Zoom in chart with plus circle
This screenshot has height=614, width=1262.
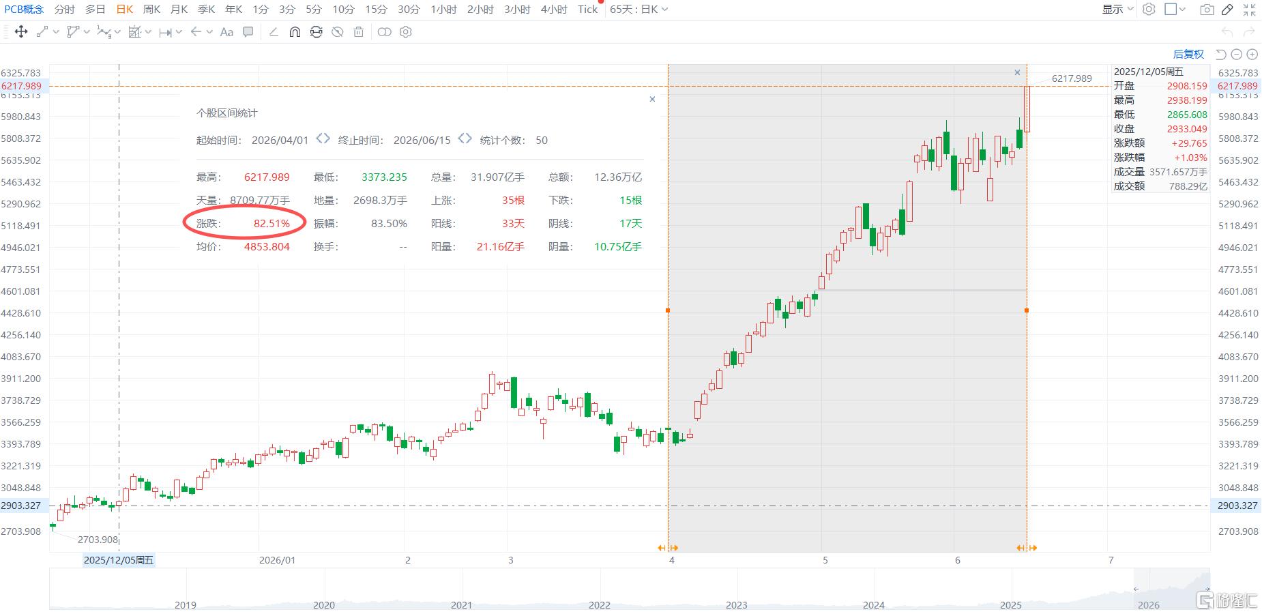pyautogui.click(x=1252, y=54)
